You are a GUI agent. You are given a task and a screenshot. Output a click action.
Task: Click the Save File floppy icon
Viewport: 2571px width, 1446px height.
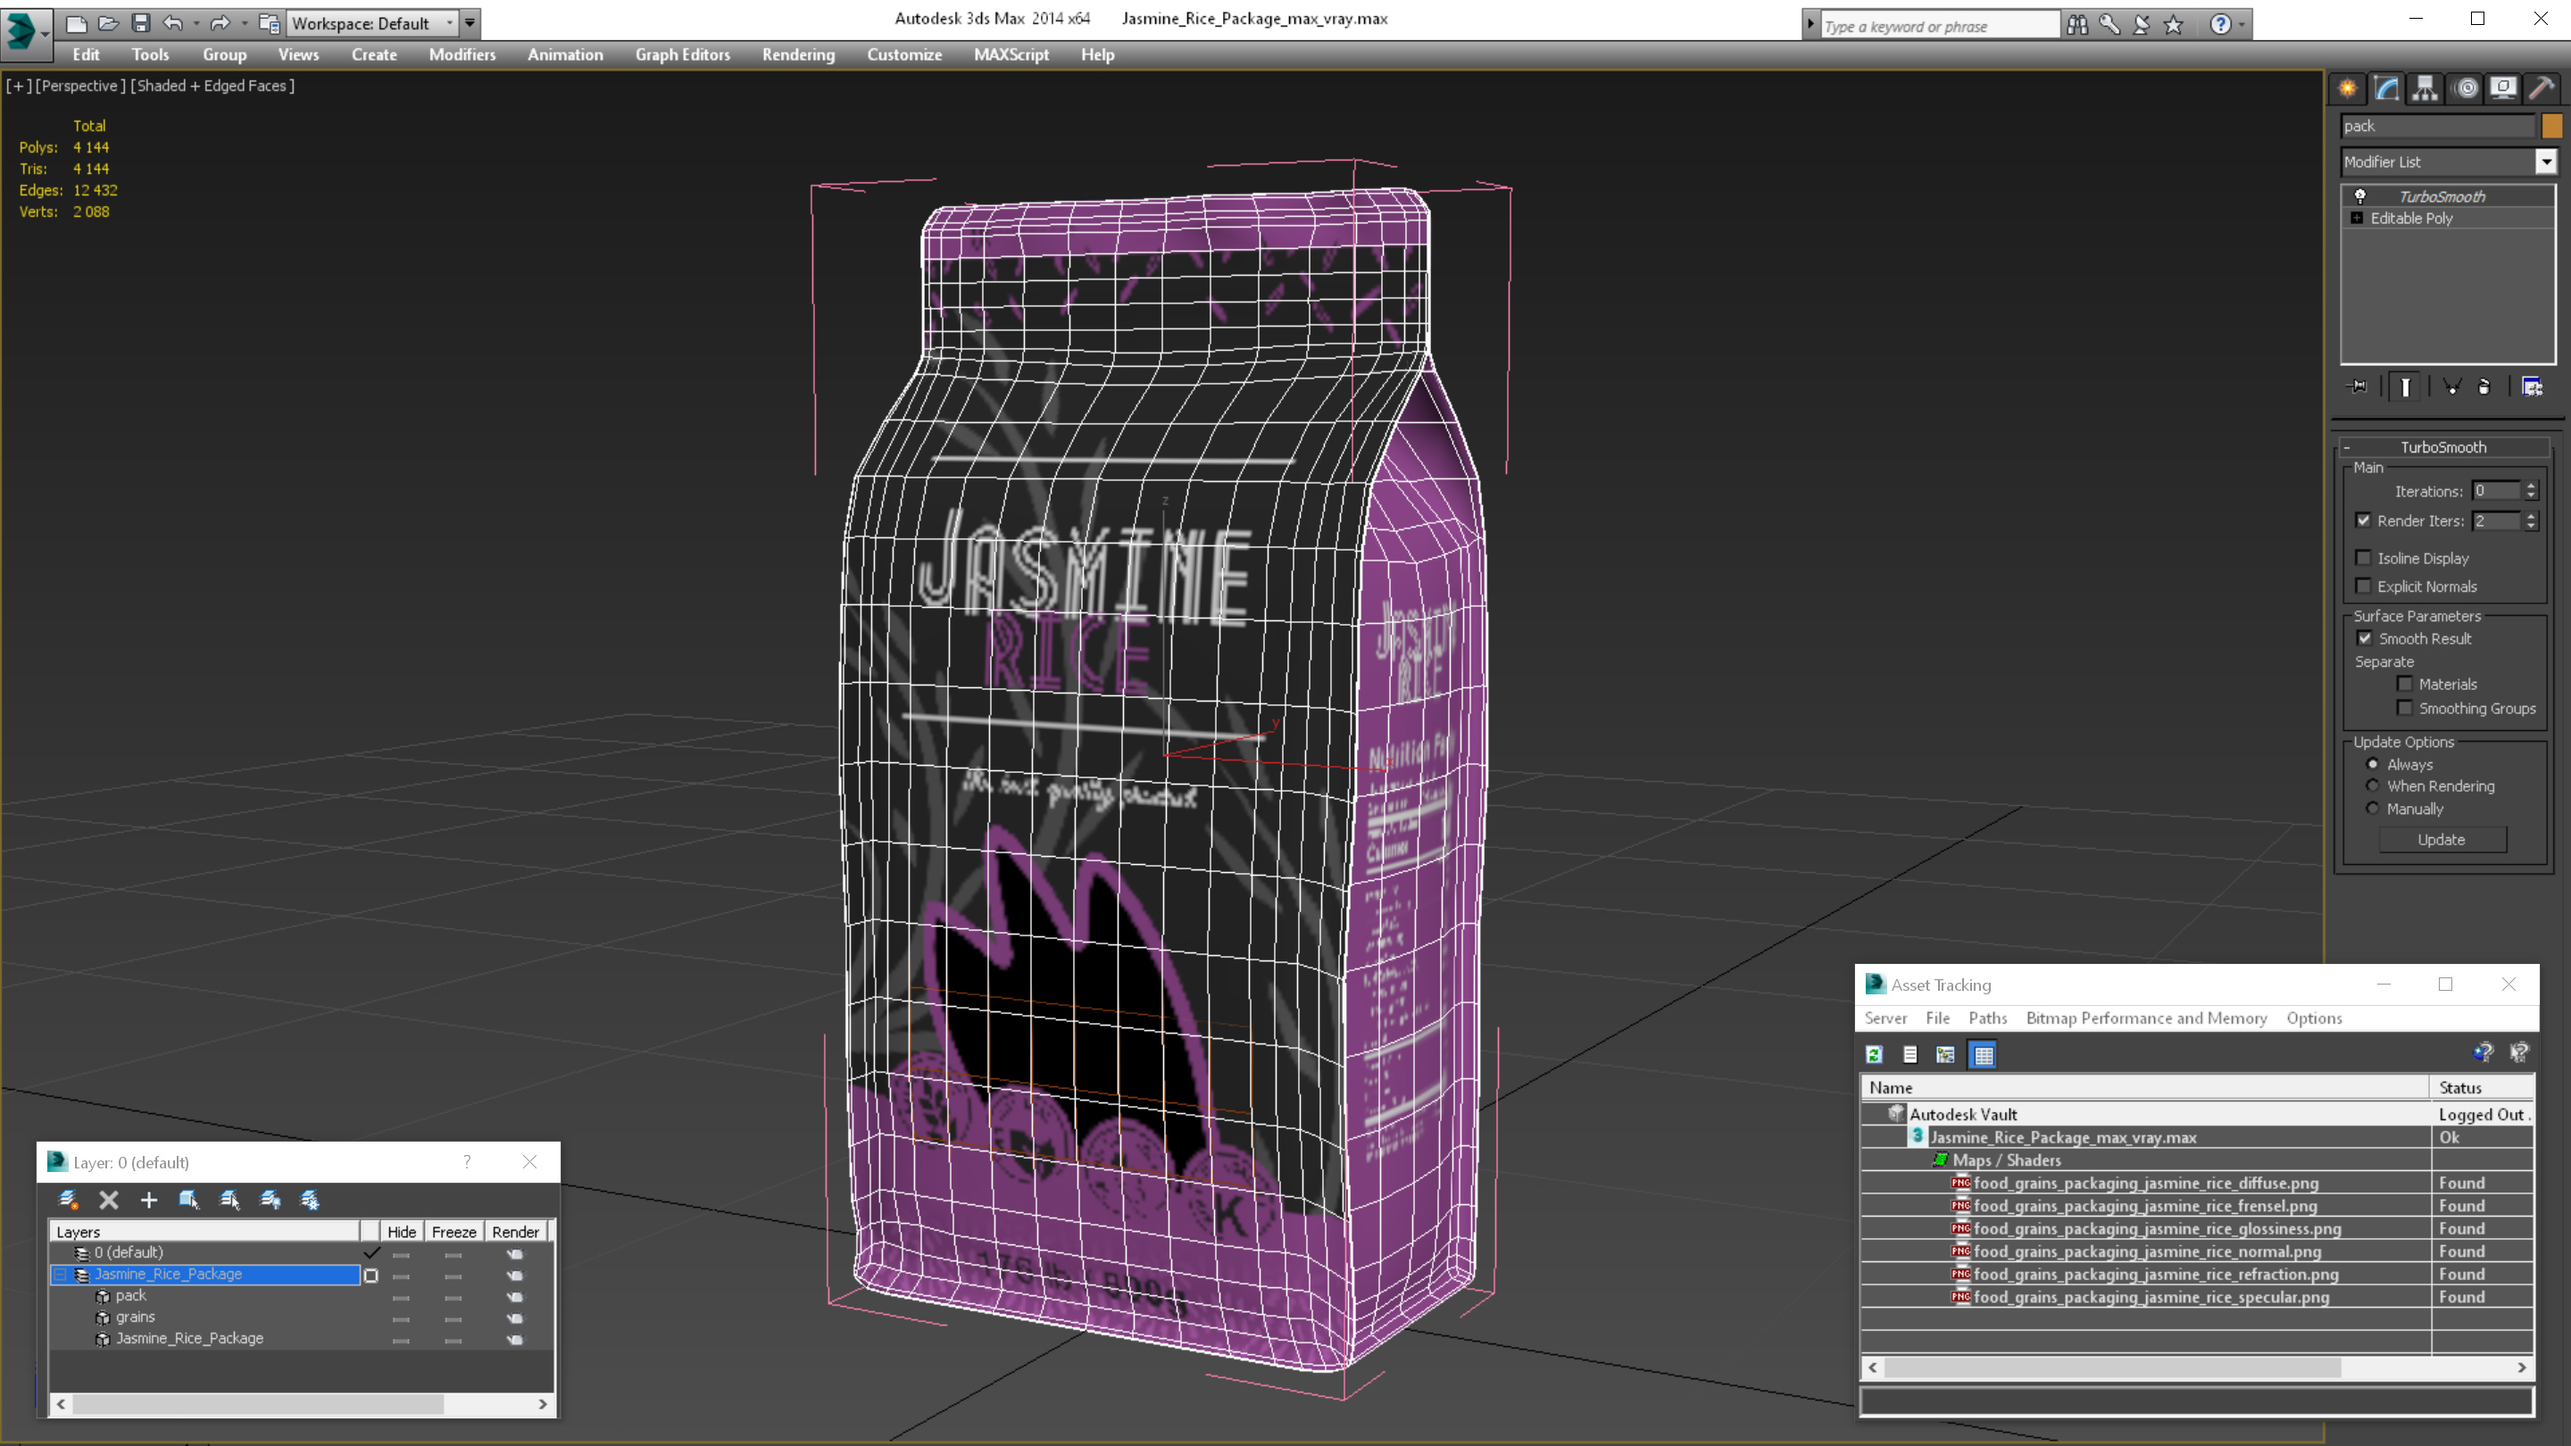[x=141, y=23]
